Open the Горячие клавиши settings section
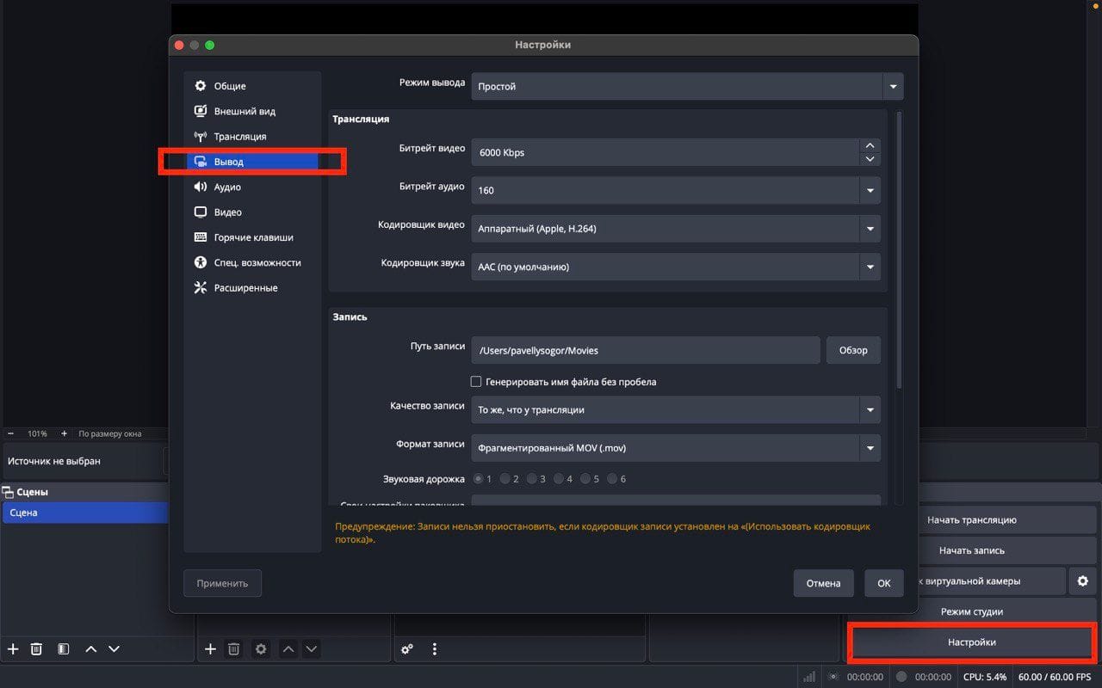Image resolution: width=1102 pixels, height=688 pixels. pos(253,237)
